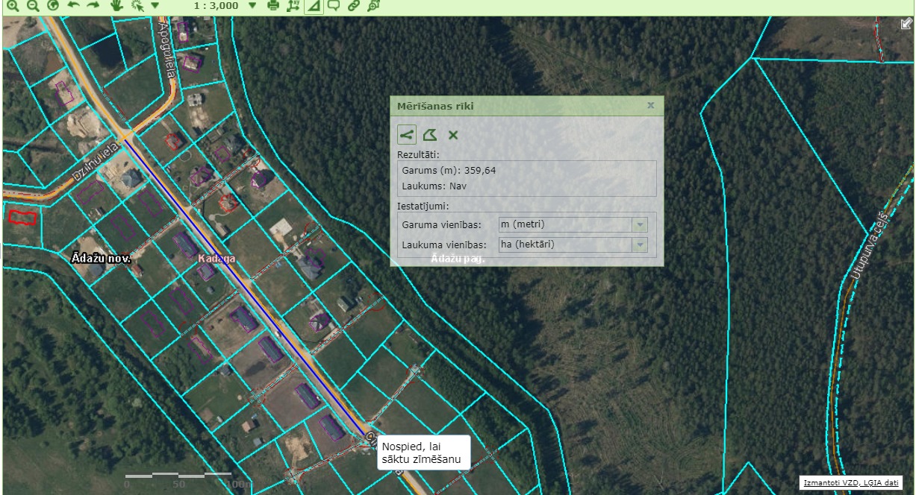Open the Izmantoti VZD, LGIA dati link
The height and width of the screenshot is (495, 916).
[x=850, y=482]
